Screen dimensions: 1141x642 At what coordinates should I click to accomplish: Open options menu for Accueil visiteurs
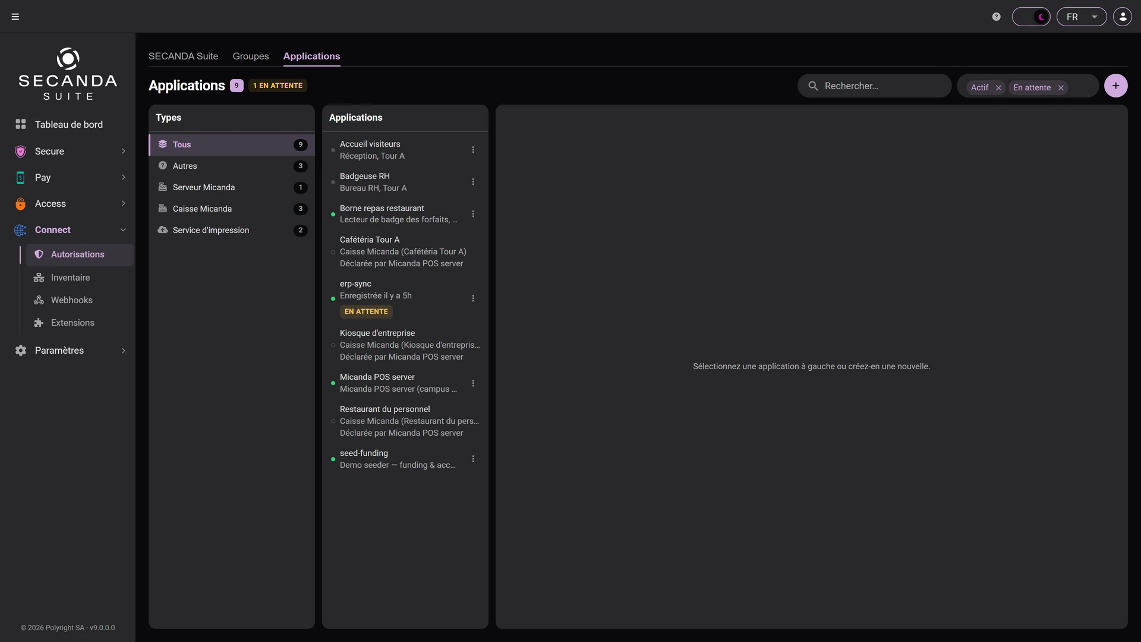[473, 150]
